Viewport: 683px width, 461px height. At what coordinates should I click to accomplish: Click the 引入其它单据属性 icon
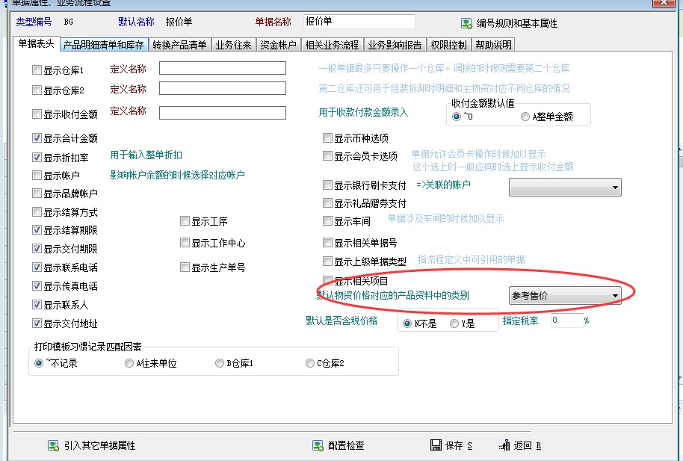coord(53,445)
